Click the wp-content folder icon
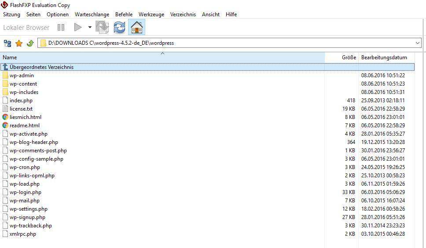The image size is (426, 248). 5,84
